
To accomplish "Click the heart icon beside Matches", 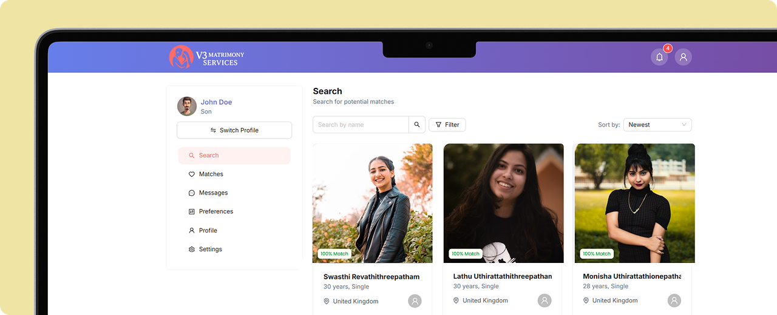I will coord(192,174).
